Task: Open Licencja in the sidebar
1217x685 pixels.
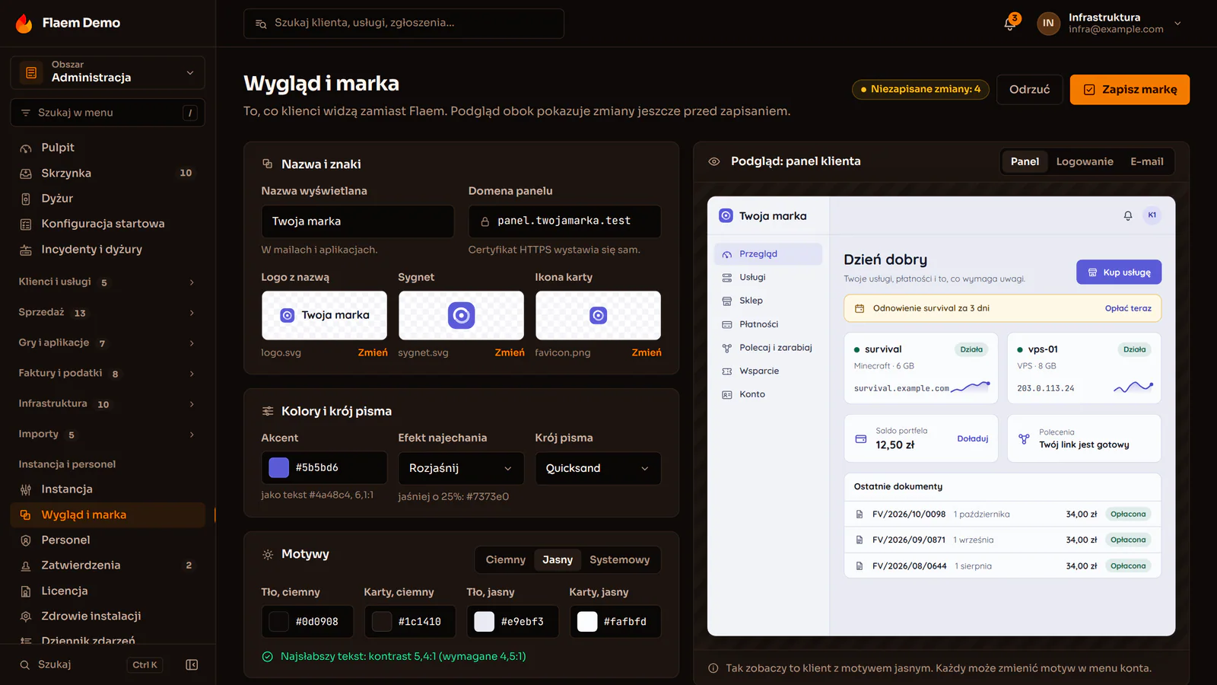Action: coord(108,591)
